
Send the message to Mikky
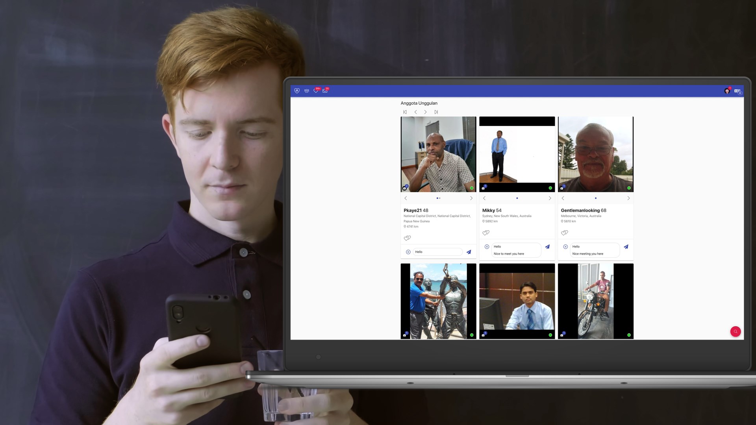547,247
